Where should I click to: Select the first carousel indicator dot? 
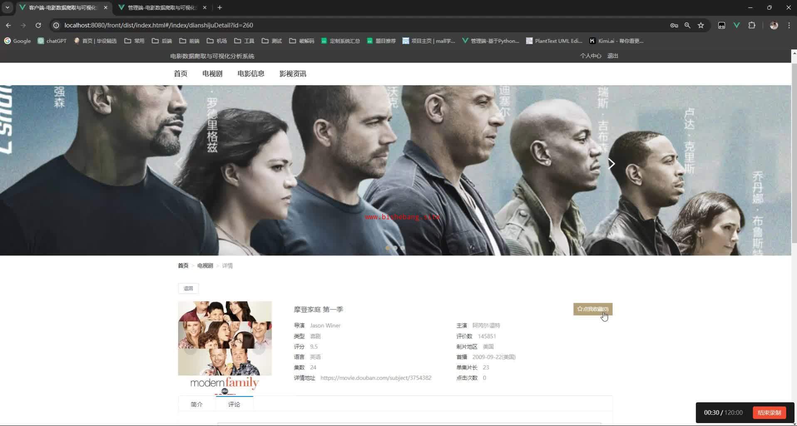pos(388,248)
